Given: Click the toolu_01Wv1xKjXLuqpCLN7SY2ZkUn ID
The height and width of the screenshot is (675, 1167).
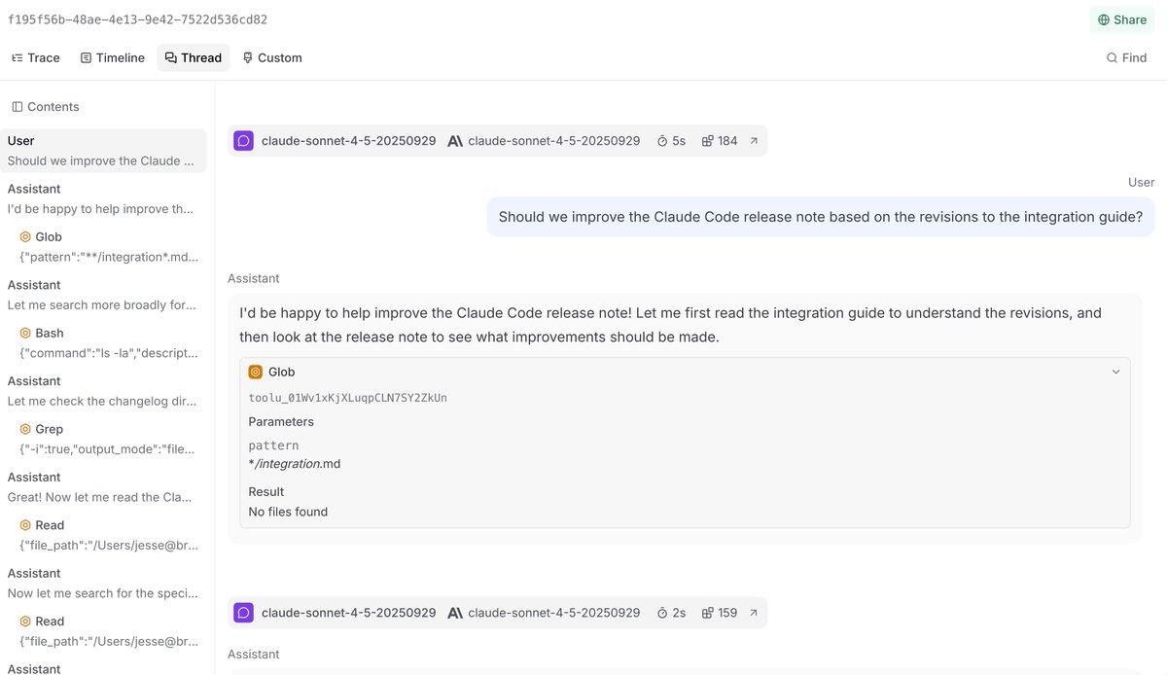Looking at the screenshot, I should click(348, 398).
